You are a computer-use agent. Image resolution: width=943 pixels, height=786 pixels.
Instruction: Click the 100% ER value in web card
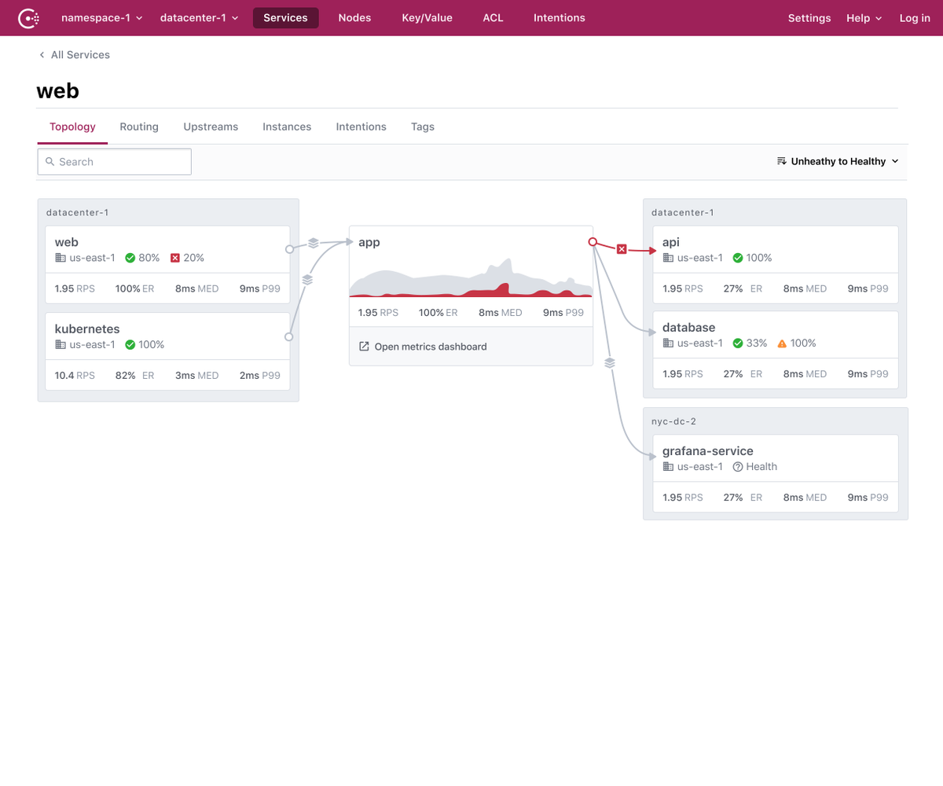pyautogui.click(x=135, y=289)
